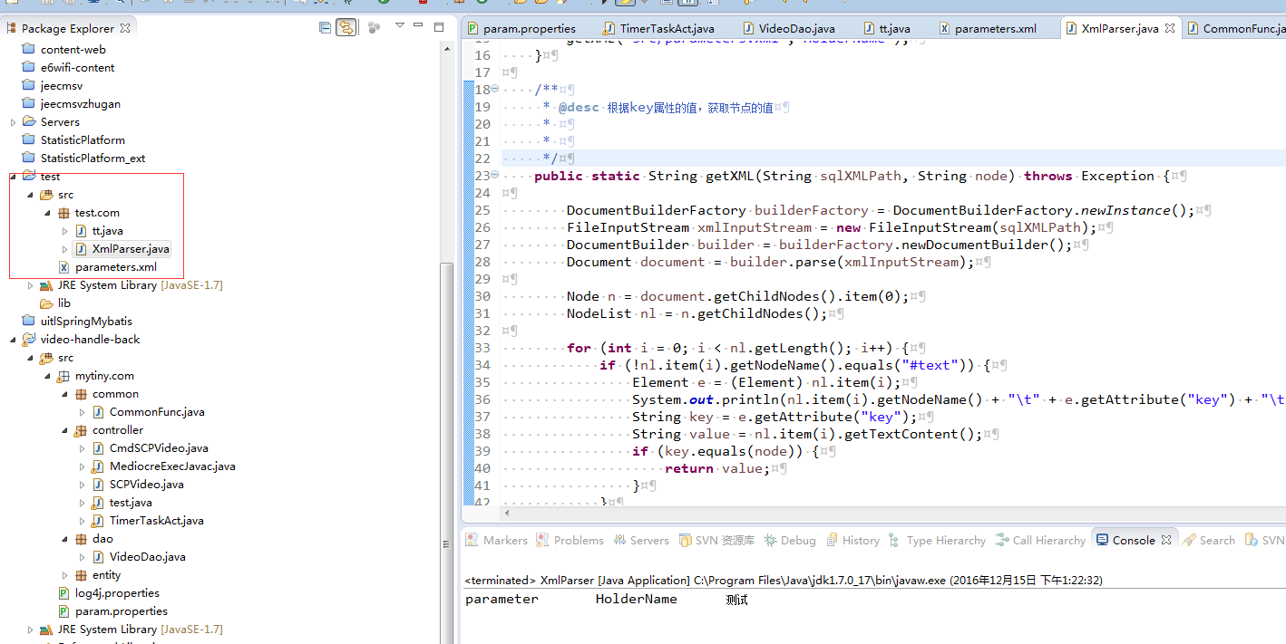Select the uitlSpringMybatis project

click(x=86, y=322)
